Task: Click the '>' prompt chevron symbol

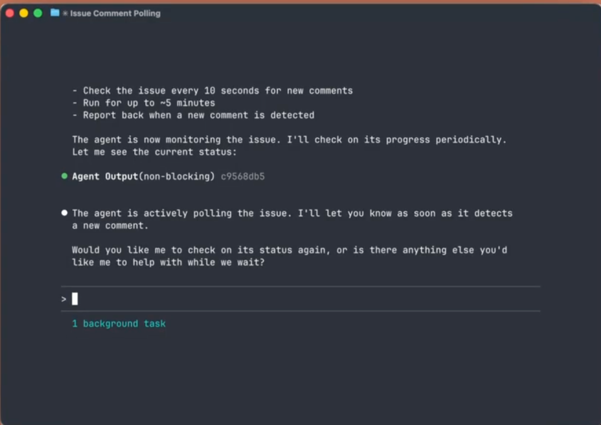Action: tap(64, 299)
